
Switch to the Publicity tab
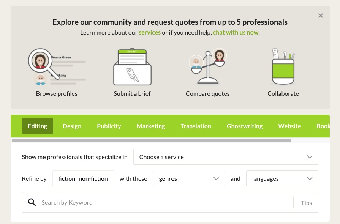(109, 126)
